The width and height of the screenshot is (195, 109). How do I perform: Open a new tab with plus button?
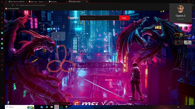coord(90,2)
